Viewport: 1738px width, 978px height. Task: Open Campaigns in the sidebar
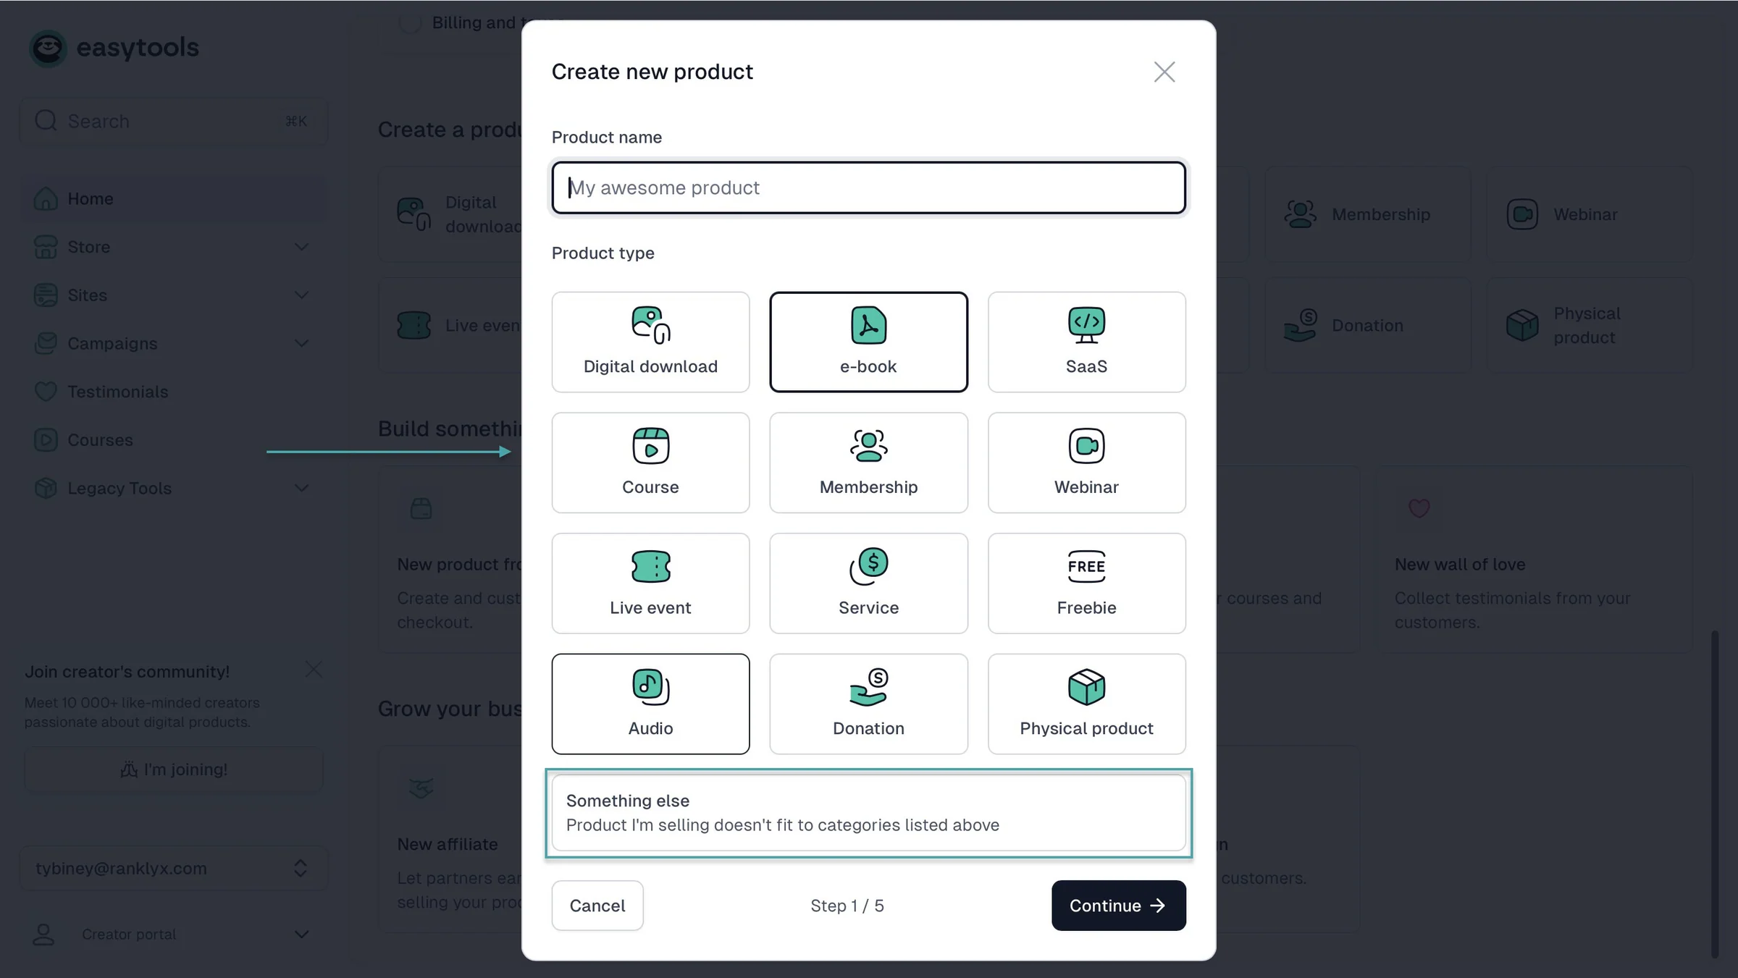pos(174,343)
